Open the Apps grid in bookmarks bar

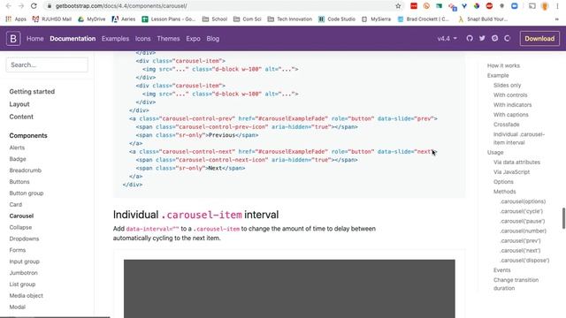[16, 19]
